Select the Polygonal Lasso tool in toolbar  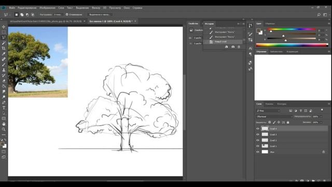point(4,37)
